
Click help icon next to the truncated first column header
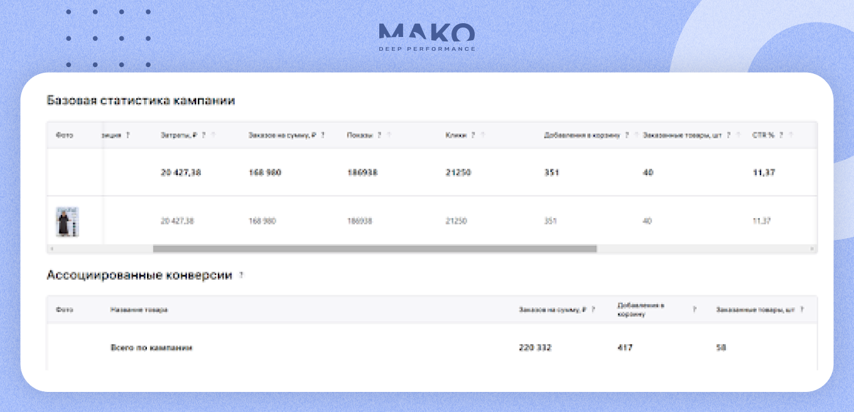(x=127, y=135)
